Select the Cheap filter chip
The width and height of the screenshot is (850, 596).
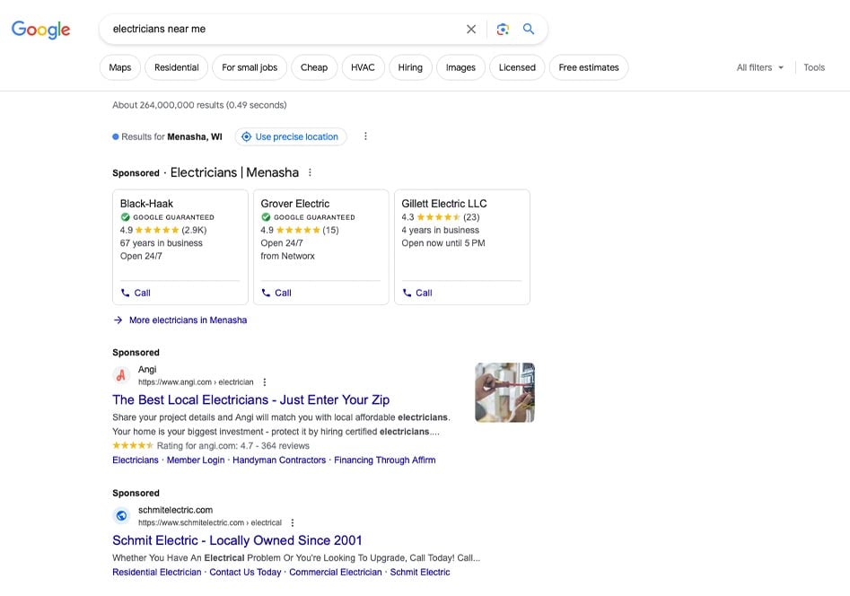pyautogui.click(x=314, y=67)
